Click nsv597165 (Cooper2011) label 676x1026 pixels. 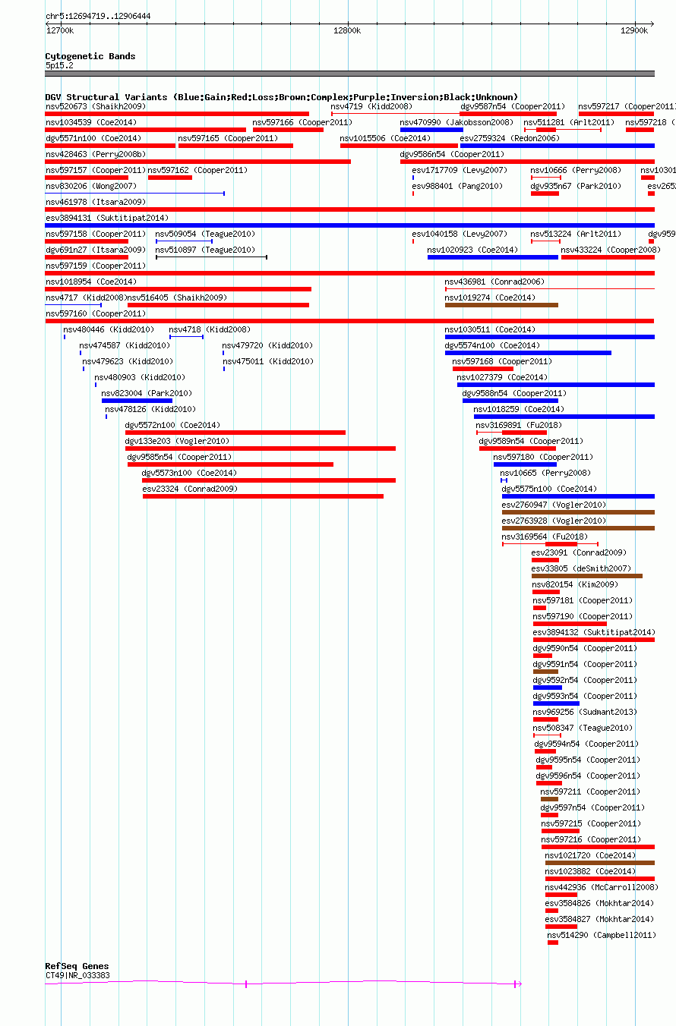point(229,138)
